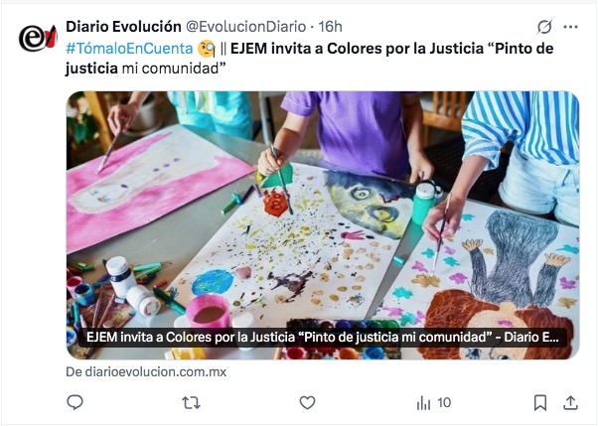
Task: Open the painting children article image
Action: tap(323, 225)
